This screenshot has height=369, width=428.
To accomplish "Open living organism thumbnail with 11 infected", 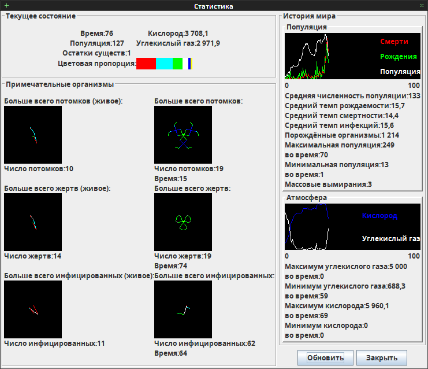I will pyautogui.click(x=33, y=309).
